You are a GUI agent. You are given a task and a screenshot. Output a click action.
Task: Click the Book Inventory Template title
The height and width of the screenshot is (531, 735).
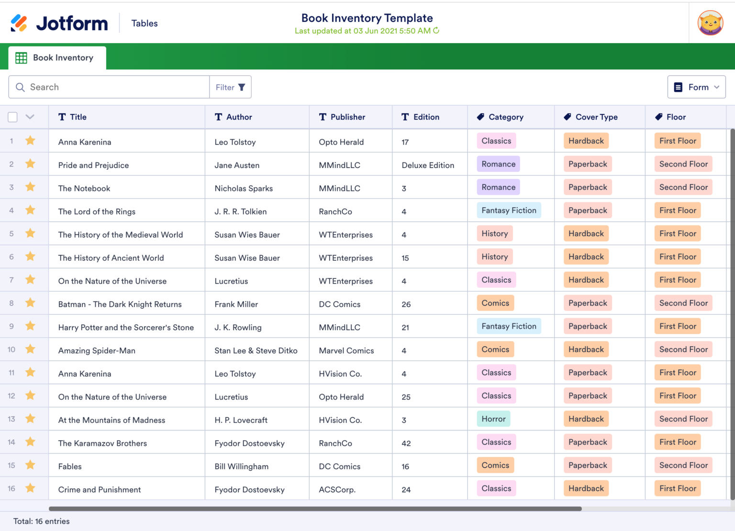click(367, 18)
